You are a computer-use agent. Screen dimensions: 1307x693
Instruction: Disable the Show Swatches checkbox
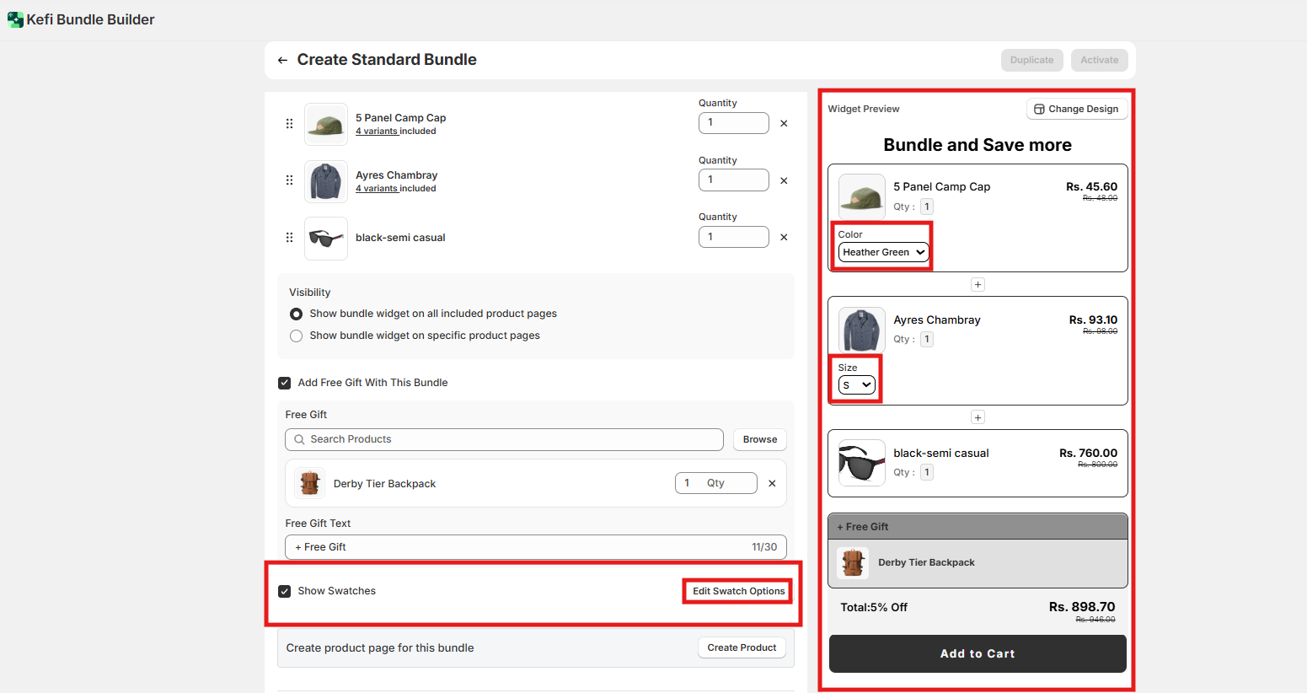[285, 591]
